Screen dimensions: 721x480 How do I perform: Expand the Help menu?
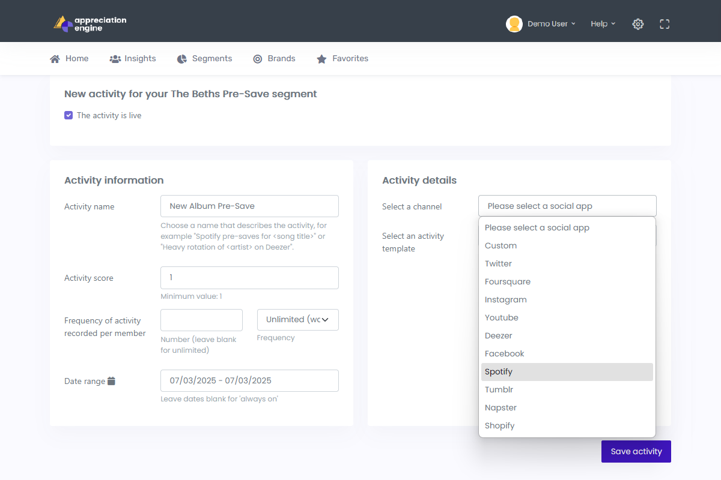pos(603,24)
